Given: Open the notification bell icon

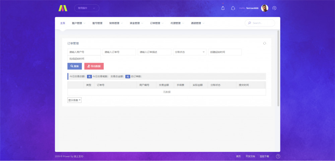Looking at the screenshot, I should coord(223,8).
